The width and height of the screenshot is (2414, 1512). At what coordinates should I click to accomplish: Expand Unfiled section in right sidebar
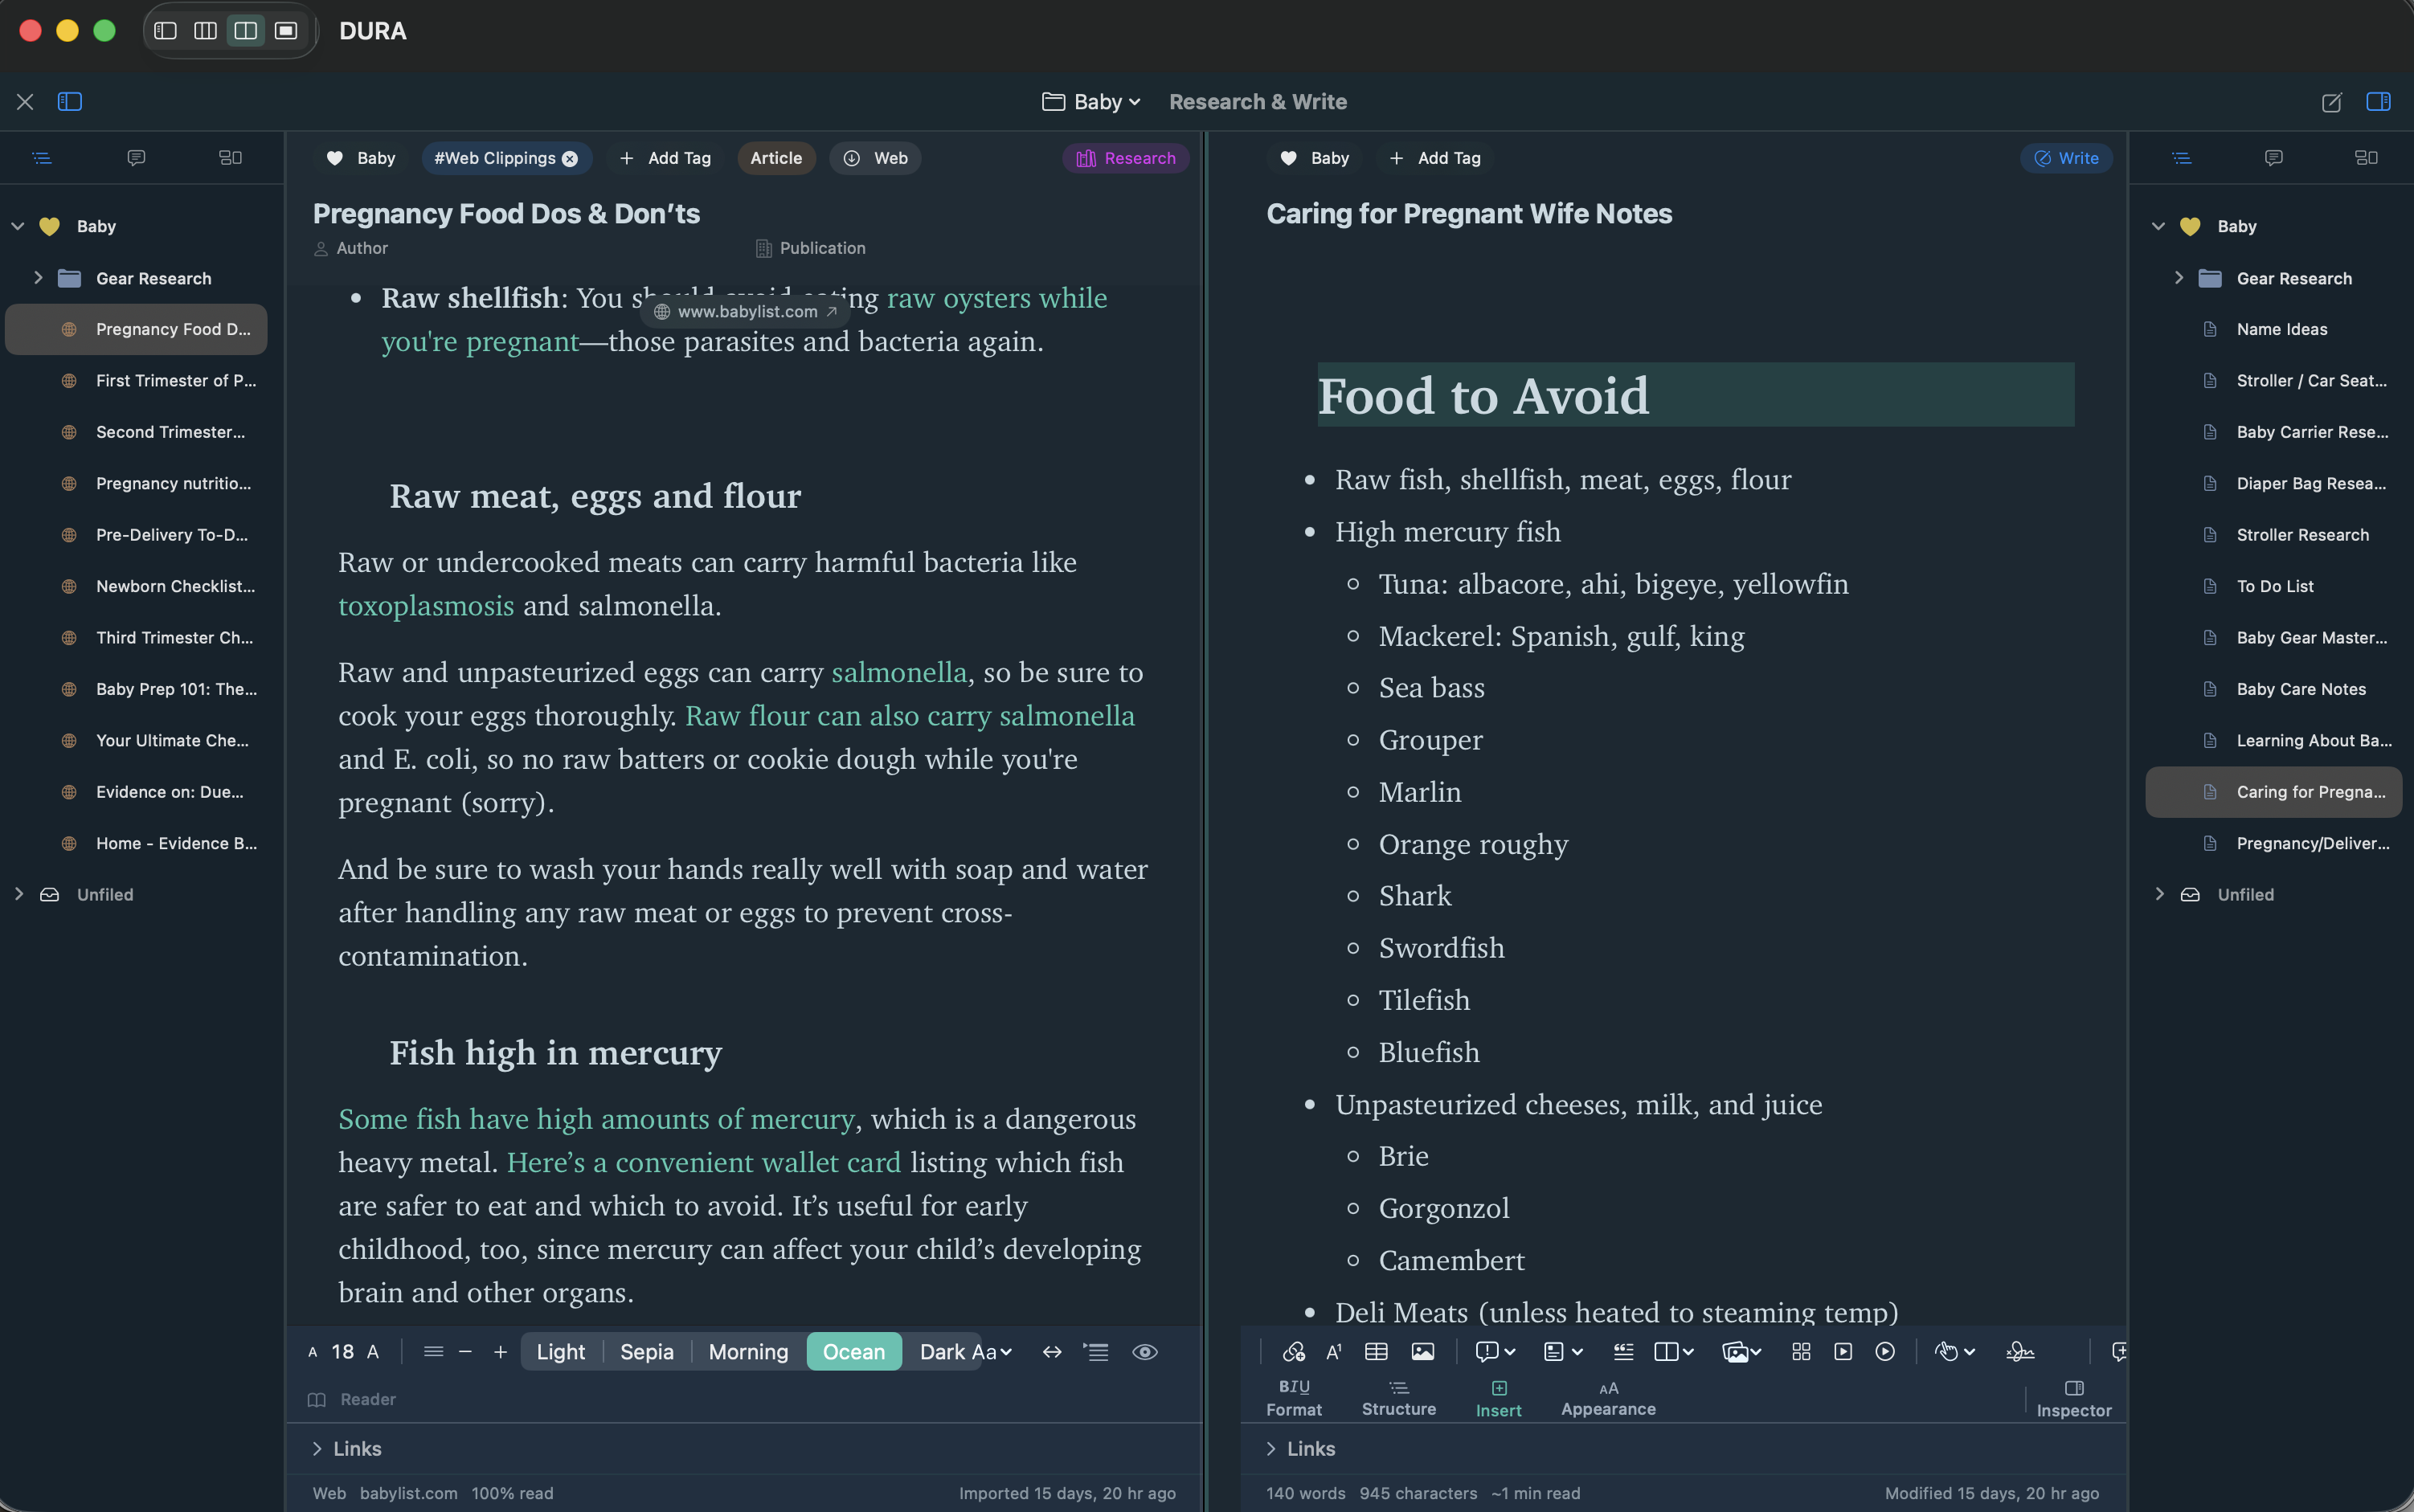[x=2159, y=894]
